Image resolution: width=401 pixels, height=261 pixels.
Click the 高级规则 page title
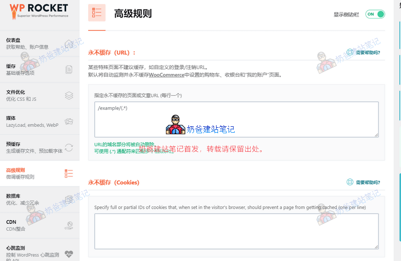(133, 14)
